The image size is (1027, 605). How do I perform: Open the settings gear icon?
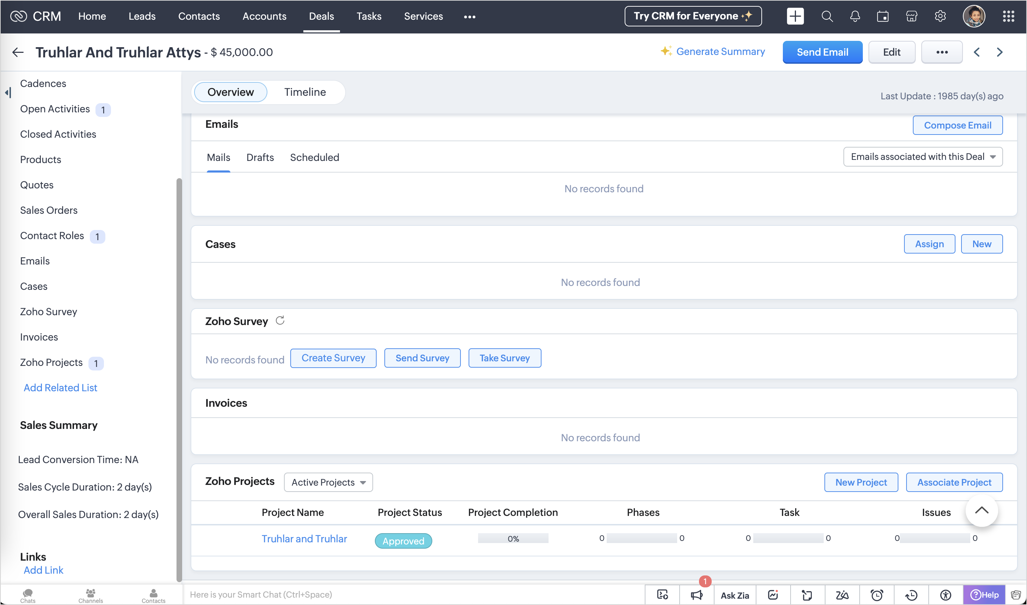coord(940,16)
